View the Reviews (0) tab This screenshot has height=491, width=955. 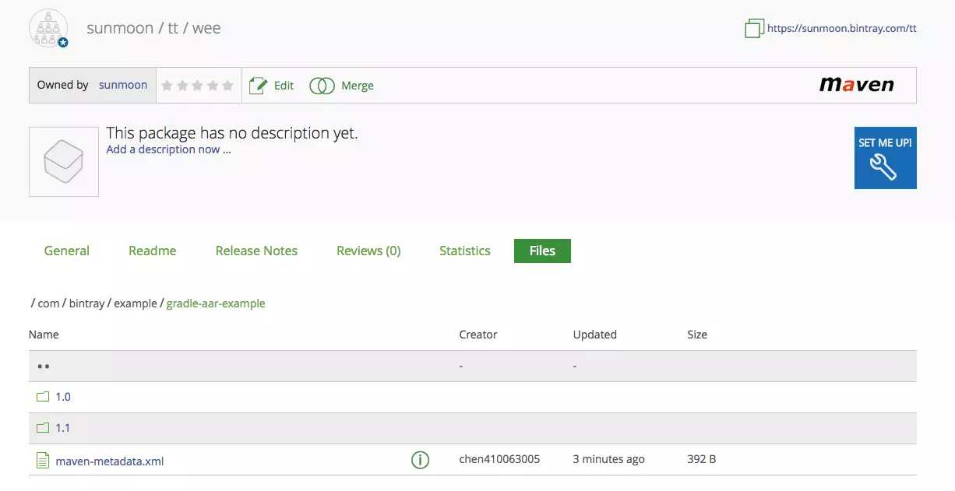click(x=368, y=251)
